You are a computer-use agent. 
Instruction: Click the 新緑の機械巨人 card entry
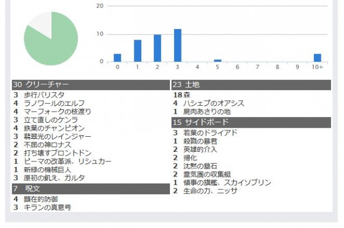(x=48, y=170)
